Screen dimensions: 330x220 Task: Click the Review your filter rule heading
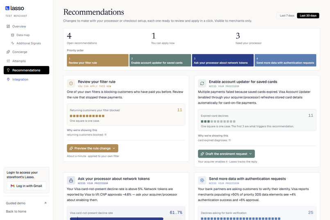[x=97, y=82]
